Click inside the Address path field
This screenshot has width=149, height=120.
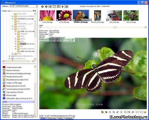[x=23, y=6]
